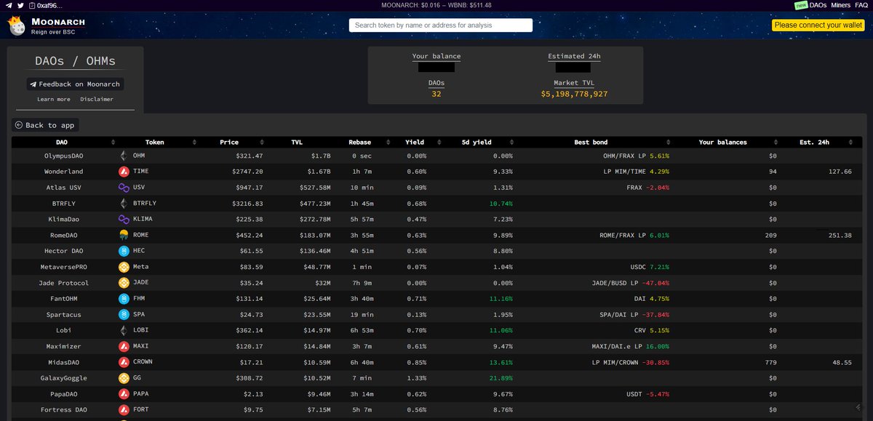873x421 pixels.
Task: Click the HEC token Fantom icon
Action: (x=124, y=251)
